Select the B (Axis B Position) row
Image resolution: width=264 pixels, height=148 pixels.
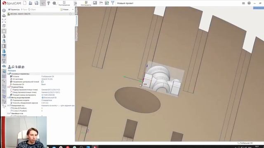(41, 108)
